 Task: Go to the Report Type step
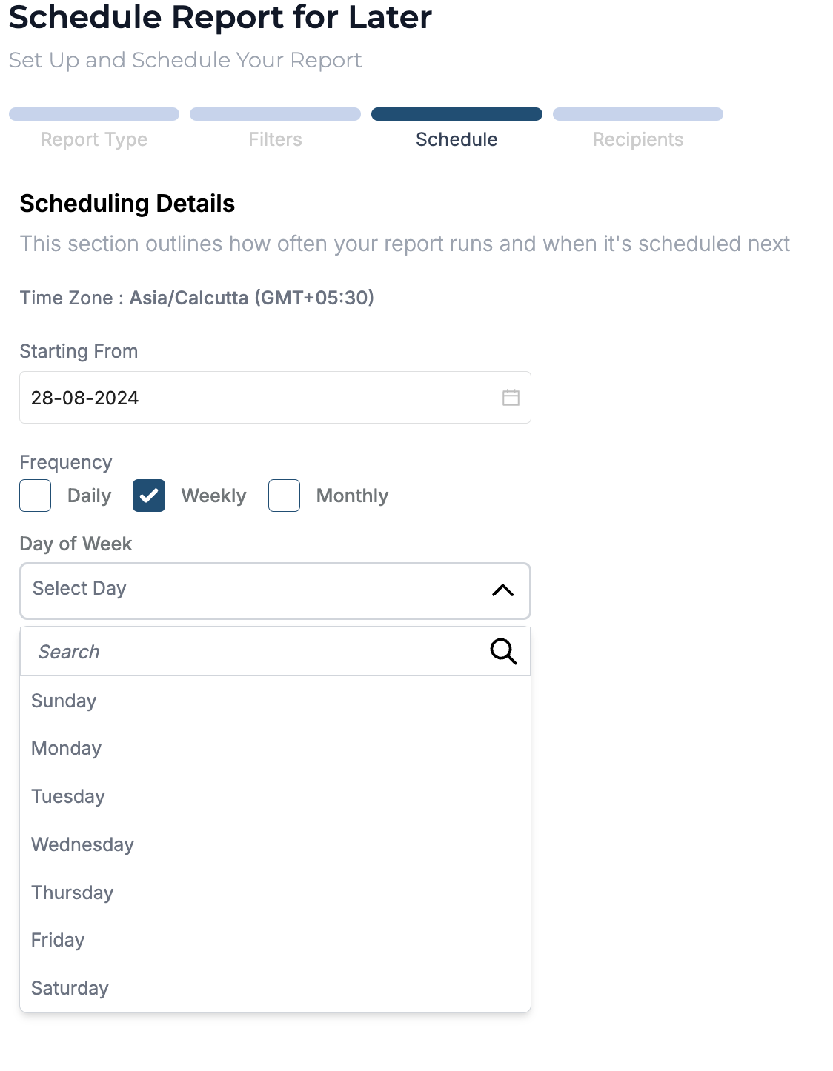(x=94, y=139)
